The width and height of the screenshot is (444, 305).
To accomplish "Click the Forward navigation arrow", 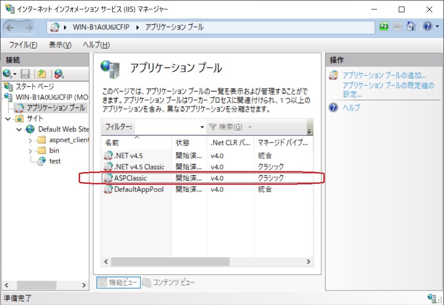I will pyautogui.click(x=28, y=27).
